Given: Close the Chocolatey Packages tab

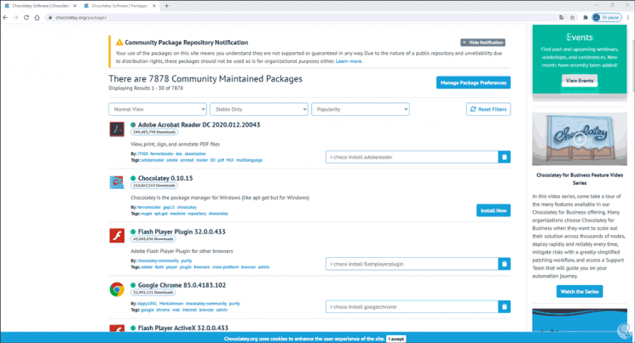Looking at the screenshot, I should pyautogui.click(x=154, y=6).
